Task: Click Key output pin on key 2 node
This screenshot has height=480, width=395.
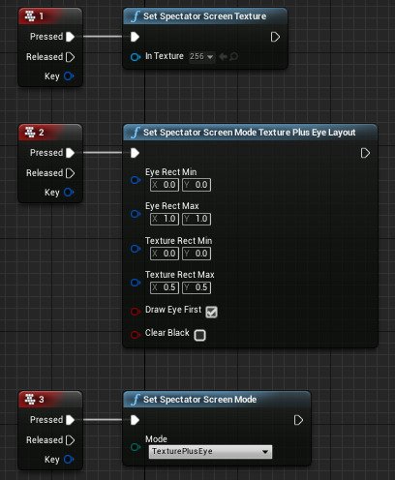Action: (69, 193)
